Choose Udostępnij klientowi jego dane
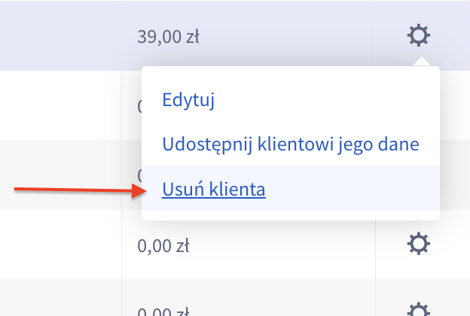Image resolution: width=470 pixels, height=316 pixels. pos(290,143)
